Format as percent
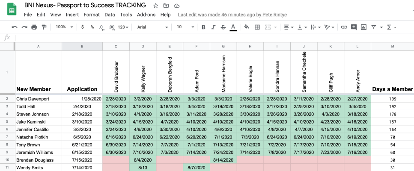The image size is (414, 171). click(92, 27)
